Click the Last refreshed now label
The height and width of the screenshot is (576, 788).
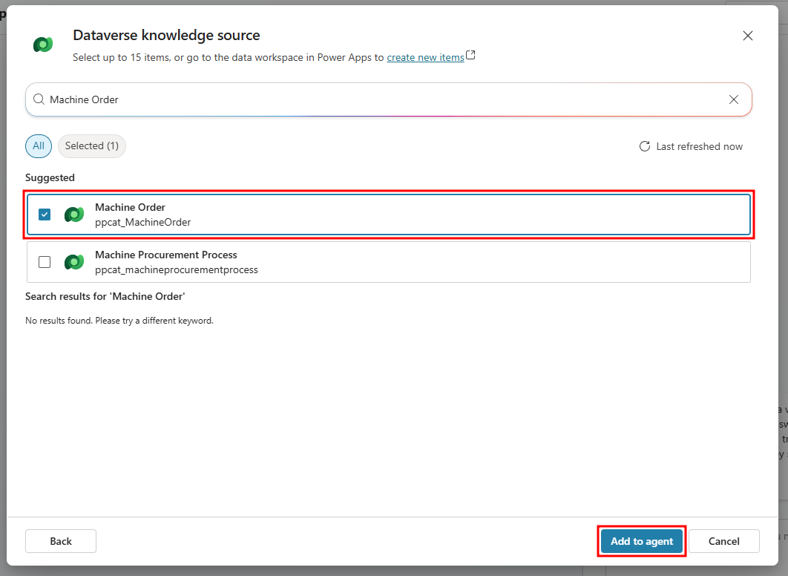pyautogui.click(x=699, y=146)
